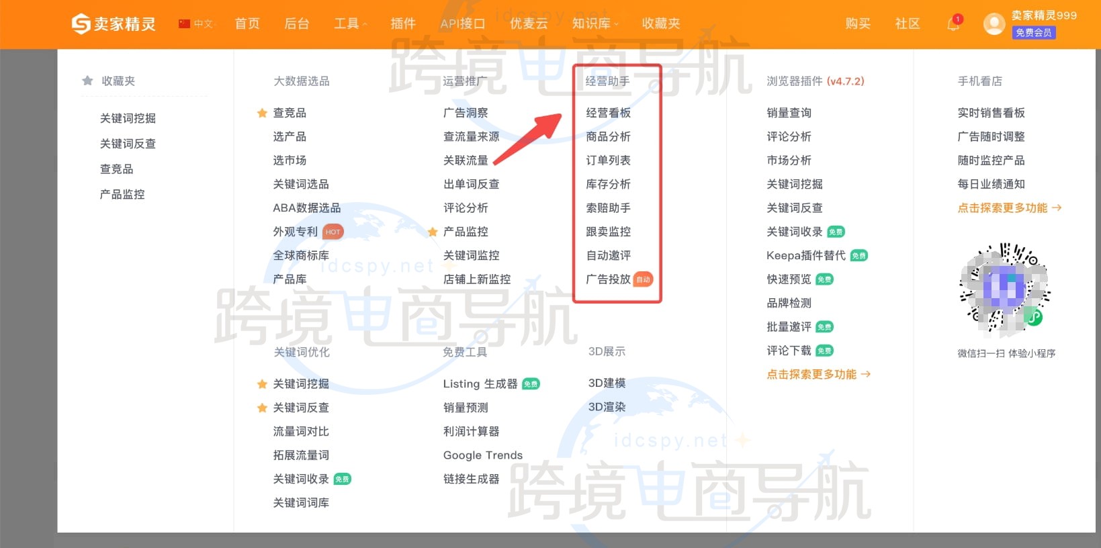
Task: Open 库存分析 under 经营助手
Action: point(609,184)
